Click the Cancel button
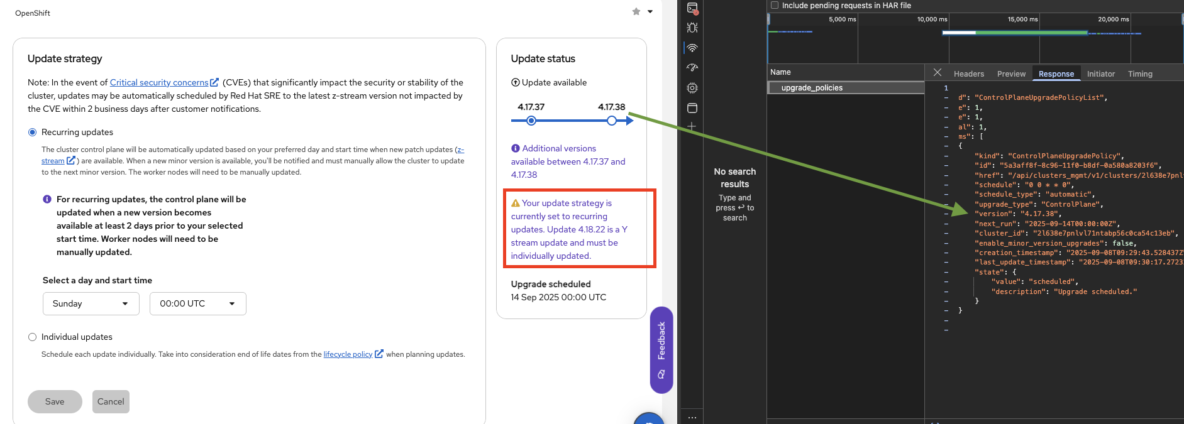The height and width of the screenshot is (424, 1184). 111,401
